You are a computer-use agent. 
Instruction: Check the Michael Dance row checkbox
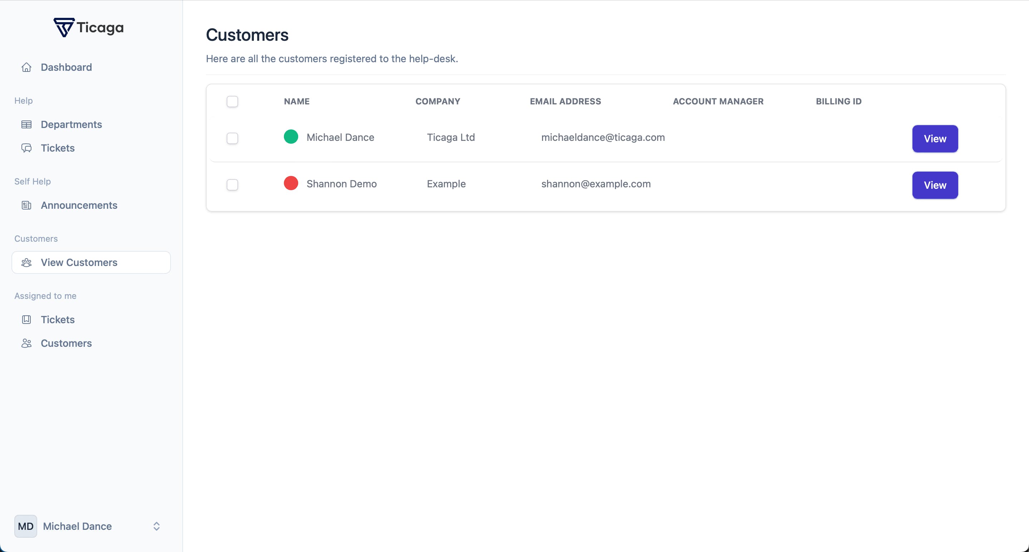232,138
